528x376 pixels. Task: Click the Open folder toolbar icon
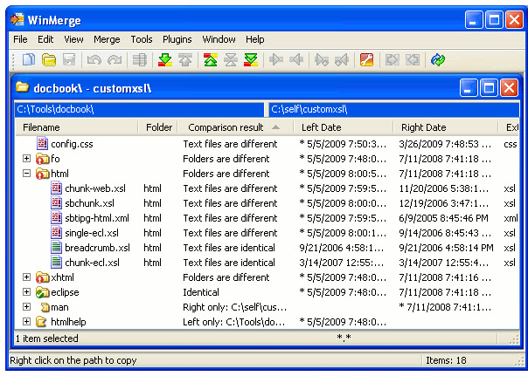coord(49,60)
